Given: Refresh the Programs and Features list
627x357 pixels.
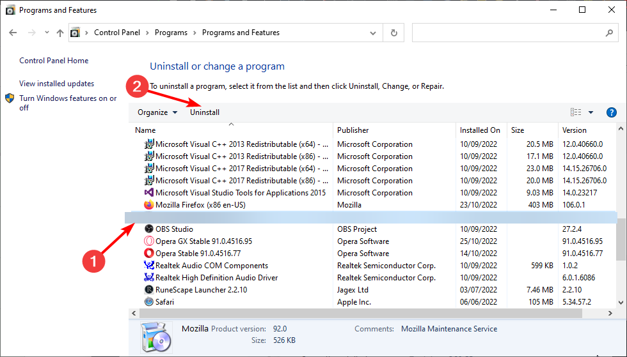Looking at the screenshot, I should coord(394,33).
